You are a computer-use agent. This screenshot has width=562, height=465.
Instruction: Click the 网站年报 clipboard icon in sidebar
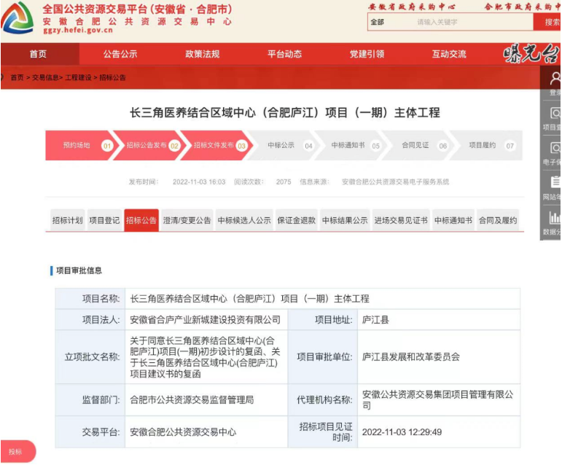tap(555, 183)
